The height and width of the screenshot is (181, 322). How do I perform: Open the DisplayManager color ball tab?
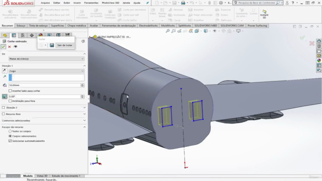tap(41, 35)
